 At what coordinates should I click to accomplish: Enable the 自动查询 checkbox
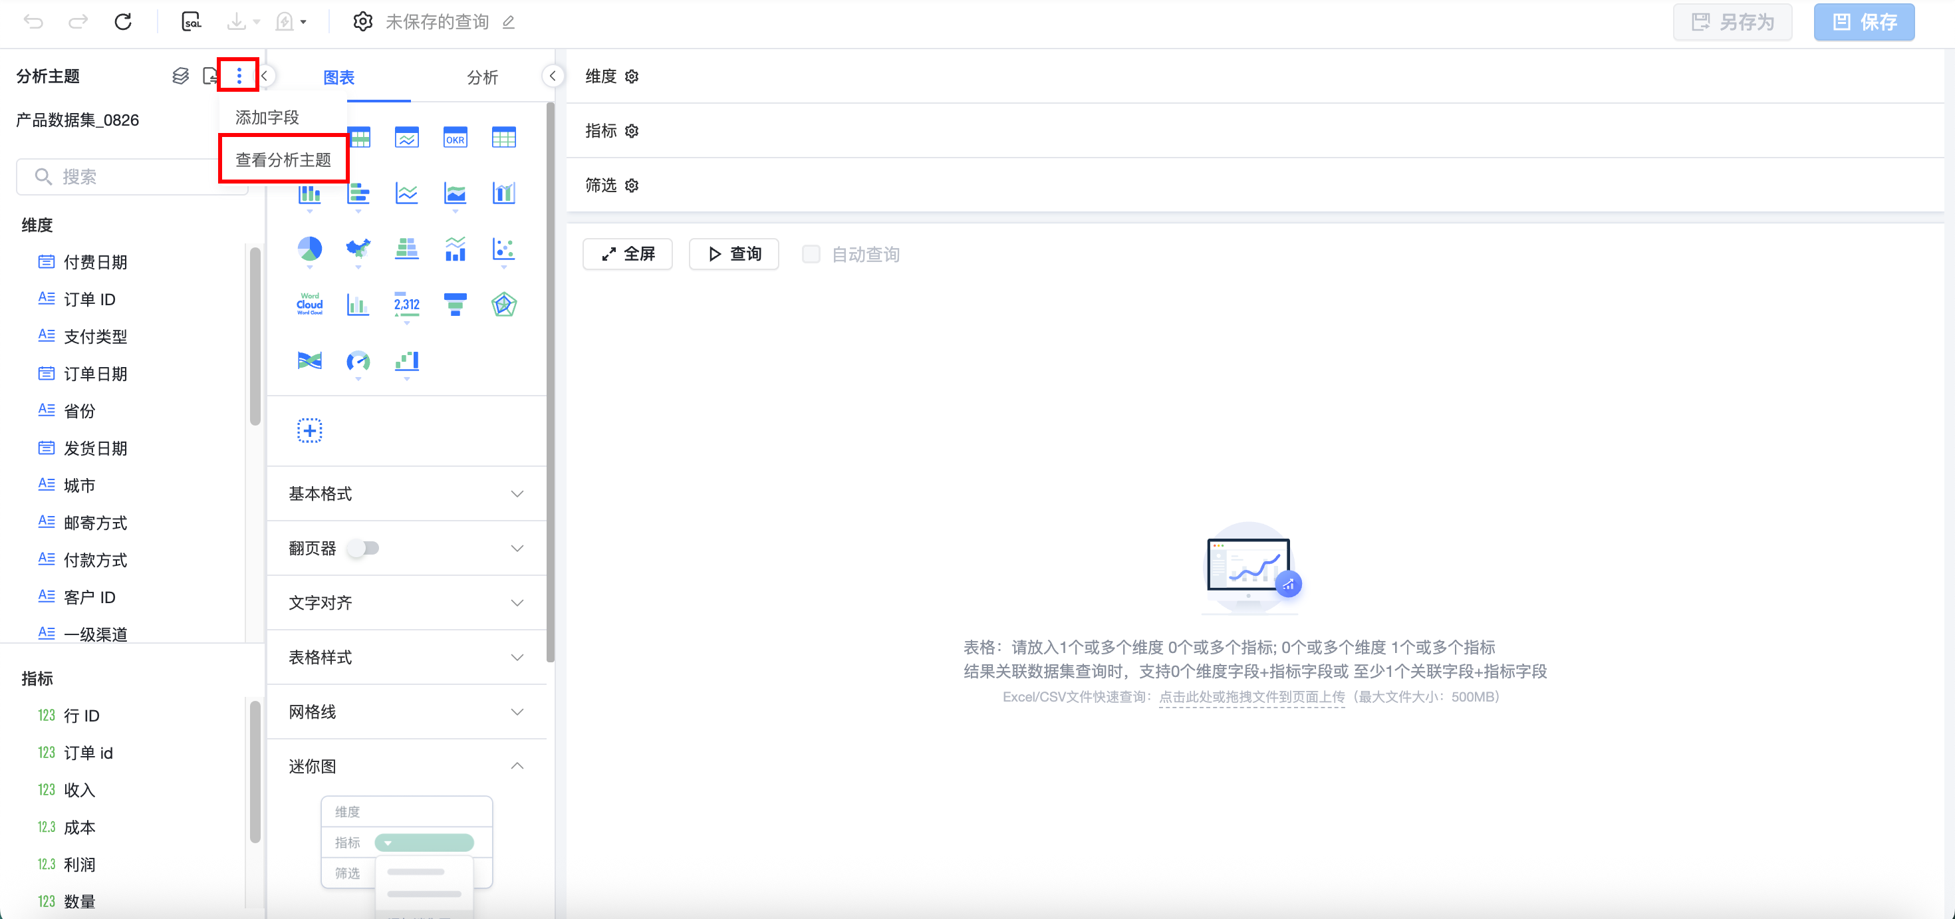pyautogui.click(x=811, y=254)
